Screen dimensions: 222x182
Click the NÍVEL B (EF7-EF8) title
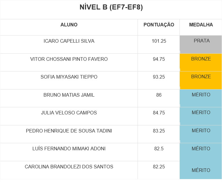pyautogui.click(x=111, y=8)
